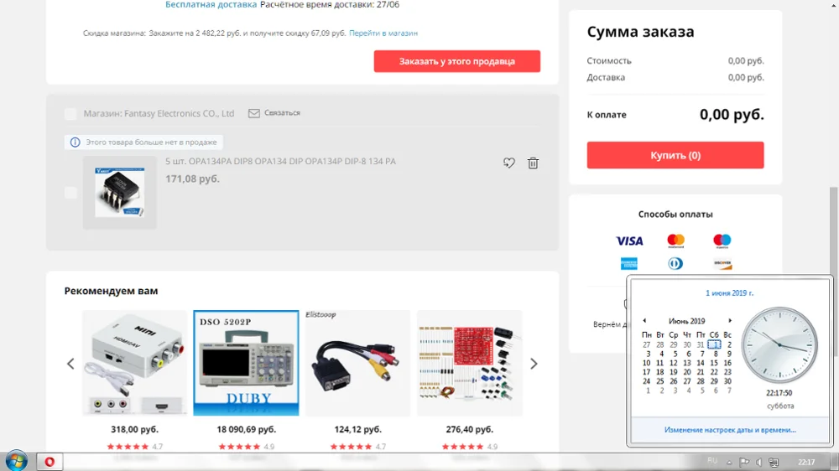This screenshot has height=471, width=839.
Task: Click Заказать у этого продавца button
Action: point(457,61)
